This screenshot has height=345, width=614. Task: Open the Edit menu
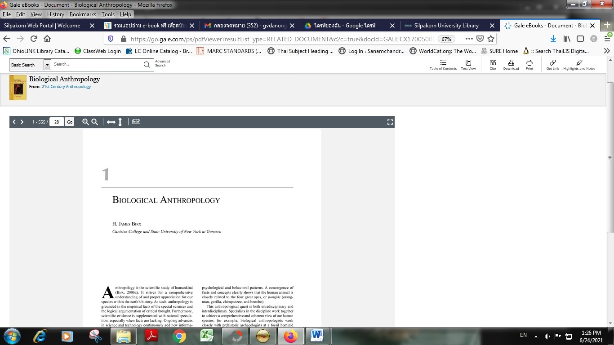click(21, 14)
